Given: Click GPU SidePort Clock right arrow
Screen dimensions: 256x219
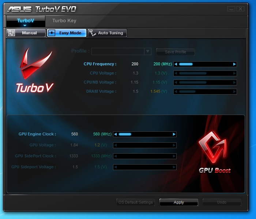Looking at the screenshot, I should pyautogui.click(x=174, y=156).
